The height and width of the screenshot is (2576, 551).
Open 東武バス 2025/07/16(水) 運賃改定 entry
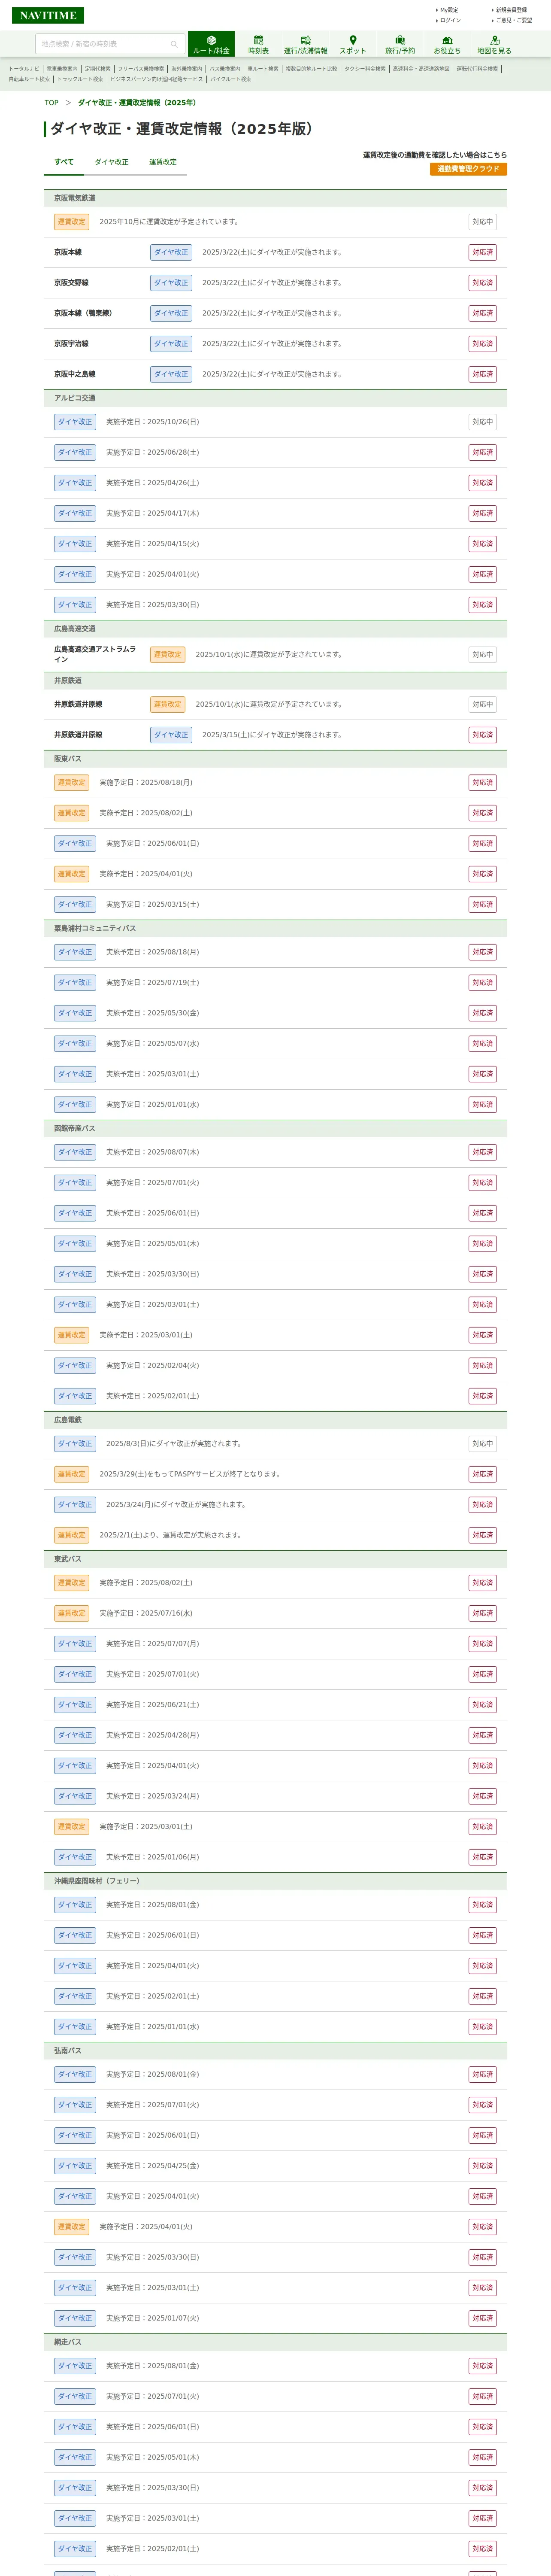click(x=275, y=1613)
